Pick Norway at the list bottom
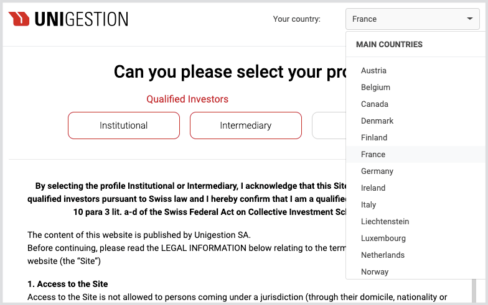488x305 pixels. tap(416, 271)
